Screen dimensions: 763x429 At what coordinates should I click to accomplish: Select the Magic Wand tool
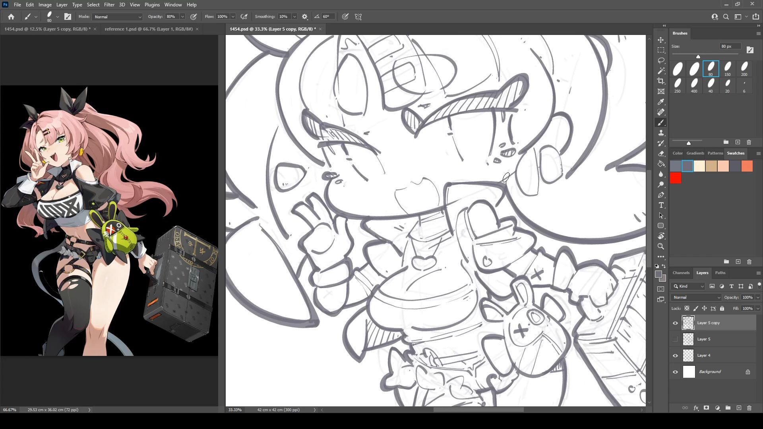tap(661, 71)
